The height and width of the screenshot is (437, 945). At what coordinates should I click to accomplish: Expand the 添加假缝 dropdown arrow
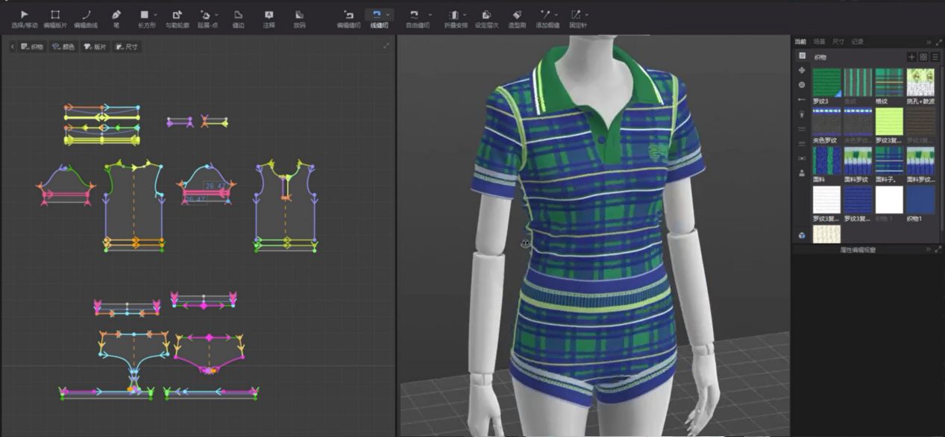click(556, 15)
